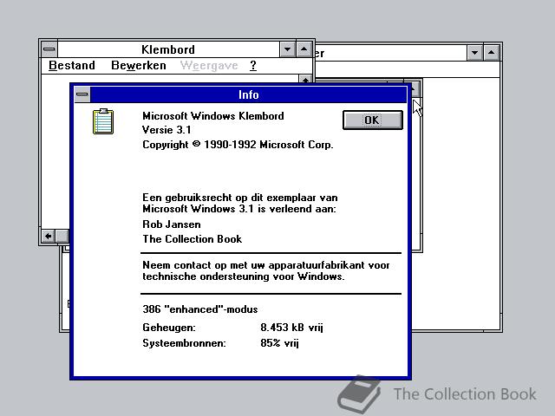Click the Copyright 1990-1992 Microsoft Corp. line

click(238, 145)
